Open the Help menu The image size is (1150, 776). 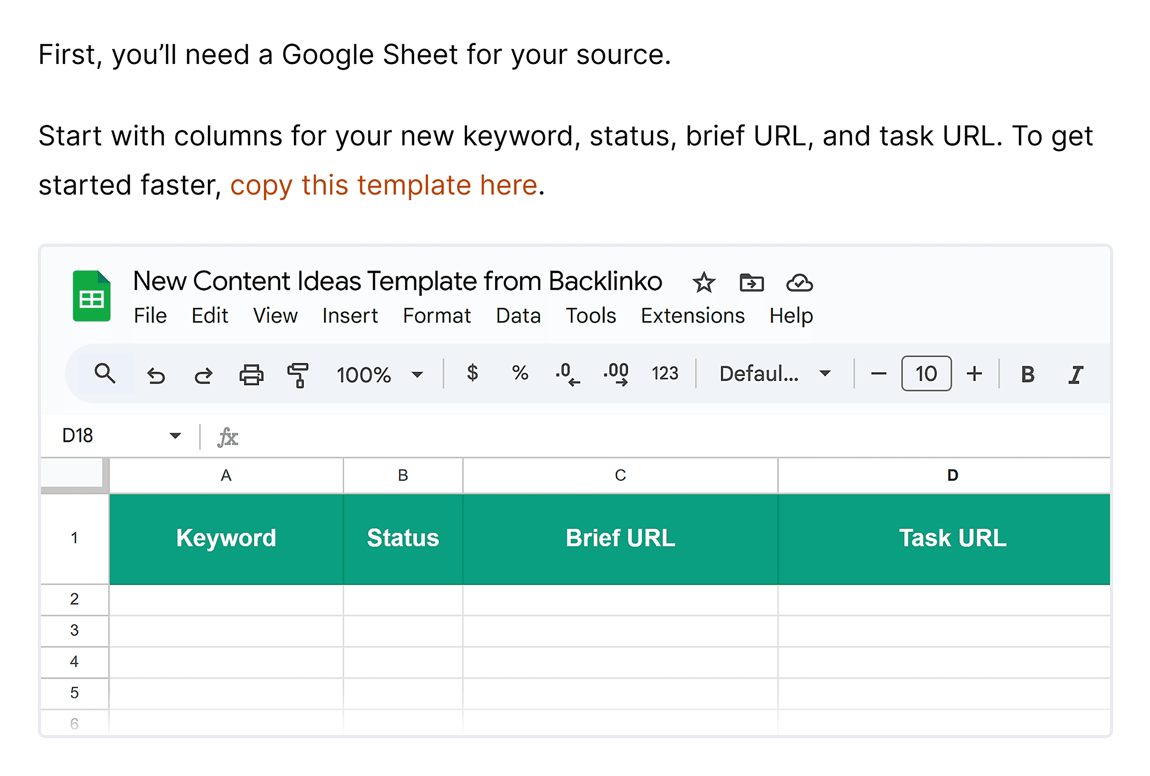[791, 316]
